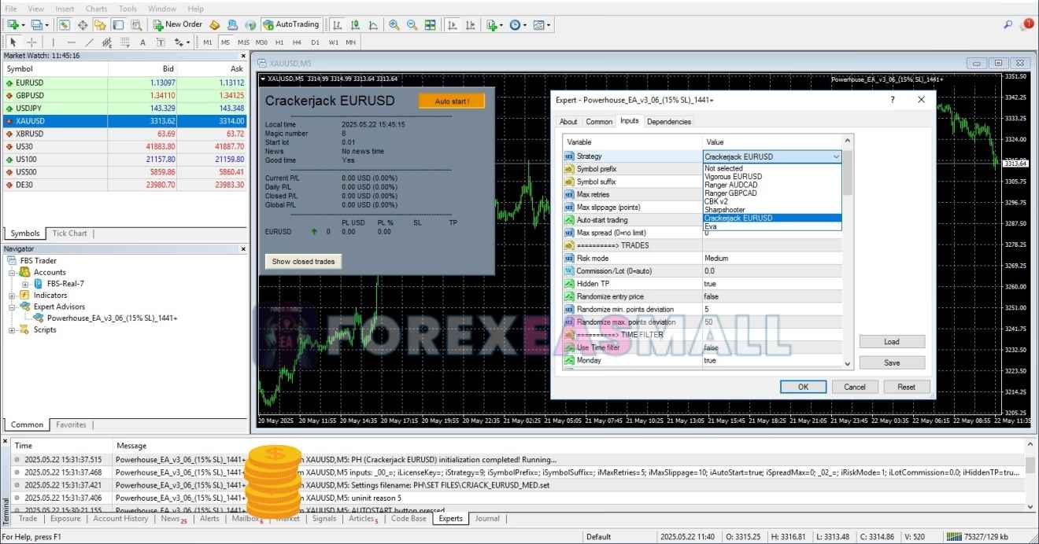Tile chart windows using toolbar icon
Image resolution: width=1039 pixels, height=544 pixels.
click(431, 24)
